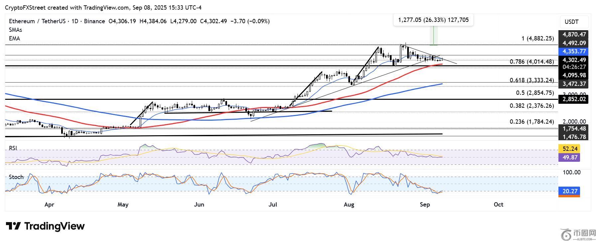596x241 pixels.
Task: Open the USDT currency selector
Action: coord(571,22)
